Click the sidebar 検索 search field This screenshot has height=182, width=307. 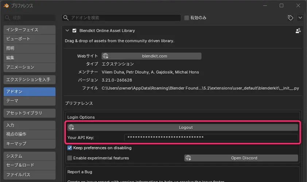coord(30,18)
